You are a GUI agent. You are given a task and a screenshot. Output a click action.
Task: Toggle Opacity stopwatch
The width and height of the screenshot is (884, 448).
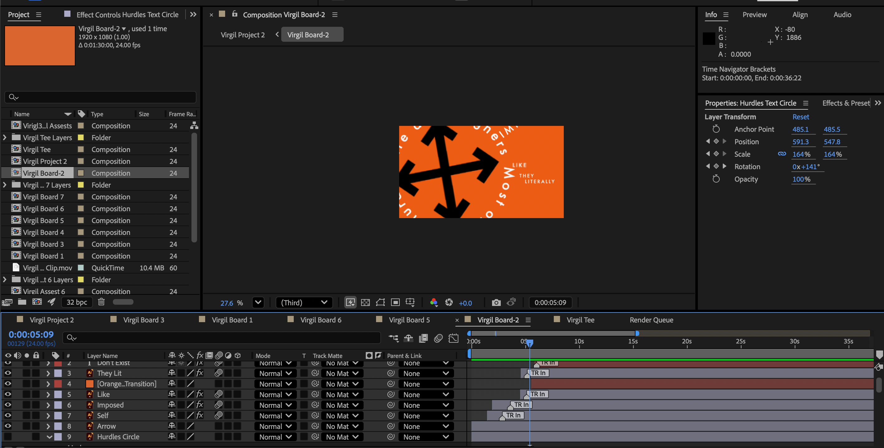tap(716, 179)
